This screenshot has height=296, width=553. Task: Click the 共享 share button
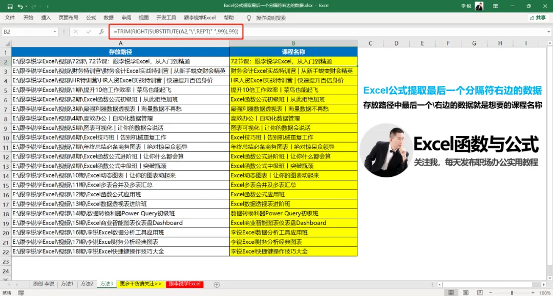538,17
